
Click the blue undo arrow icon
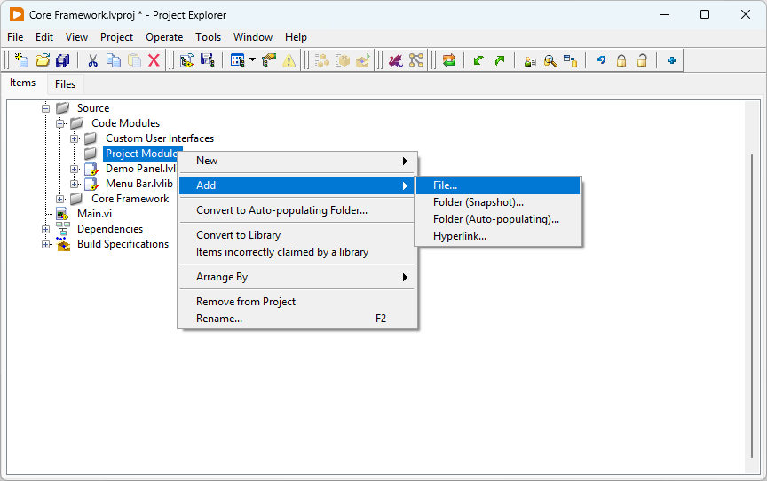click(x=601, y=60)
